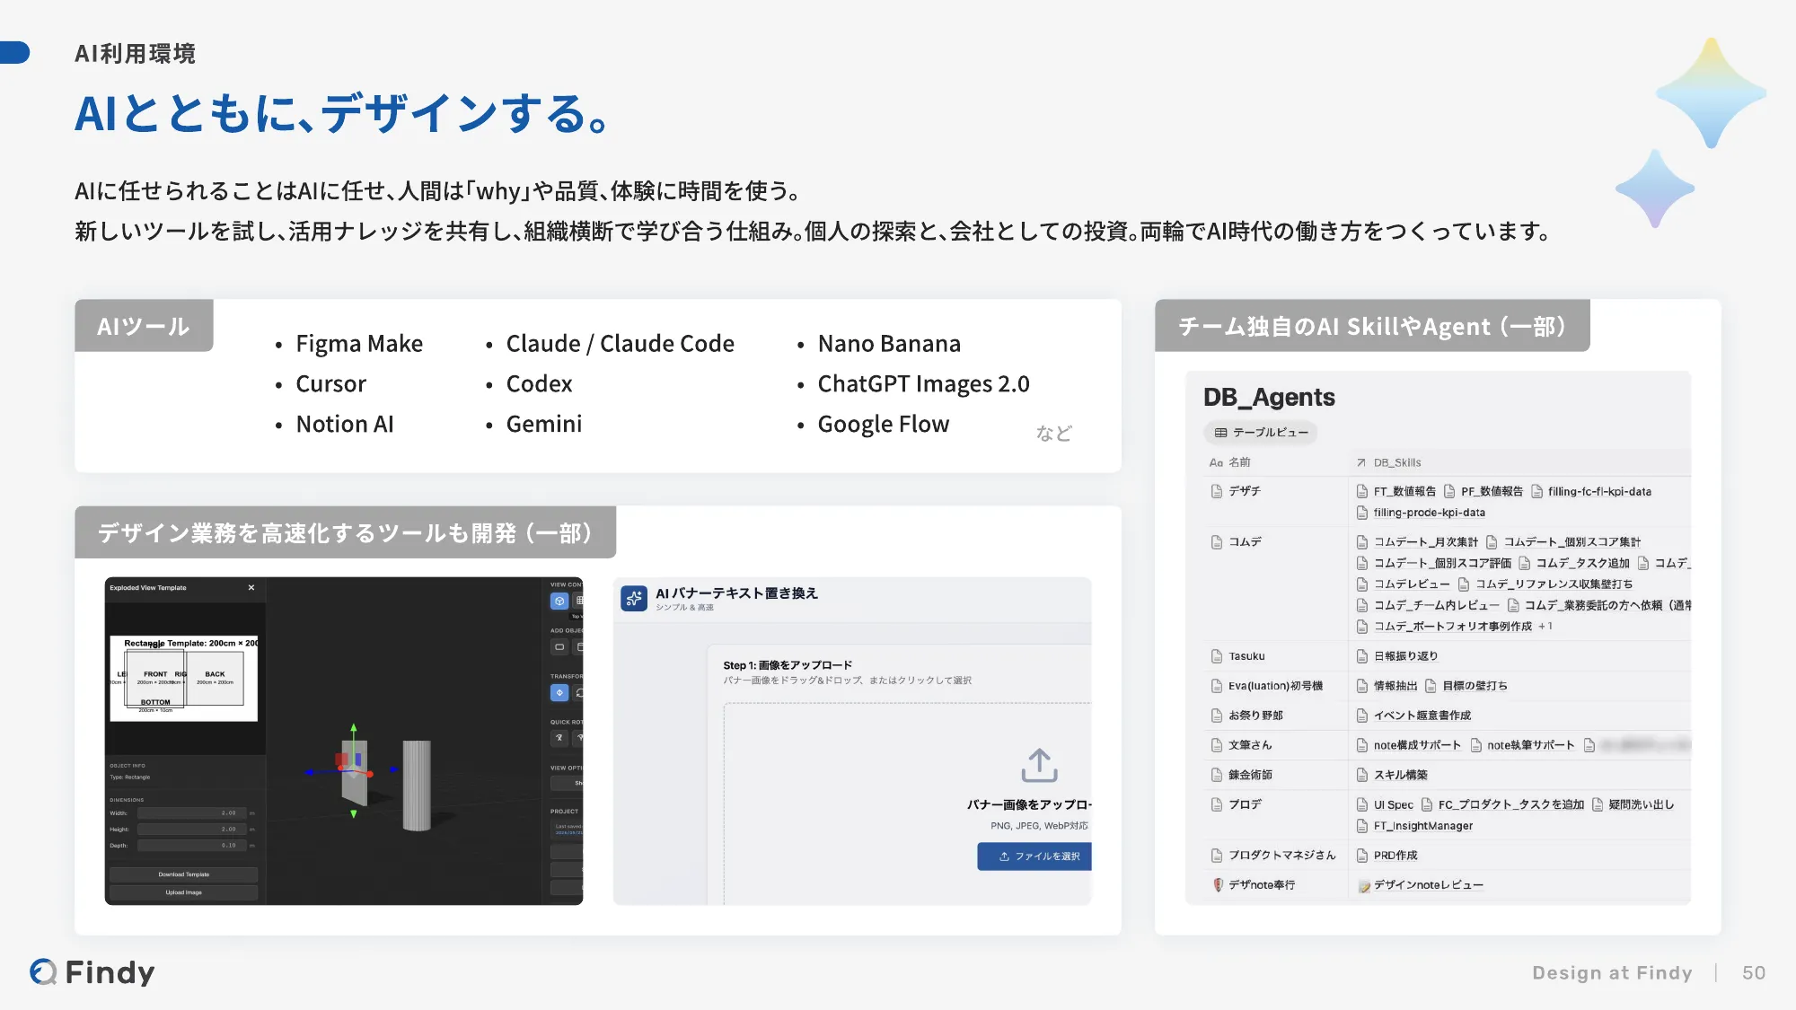This screenshot has height=1010, width=1796.
Task: Click the green Y-axis gizmo arrow
Action: click(x=354, y=727)
